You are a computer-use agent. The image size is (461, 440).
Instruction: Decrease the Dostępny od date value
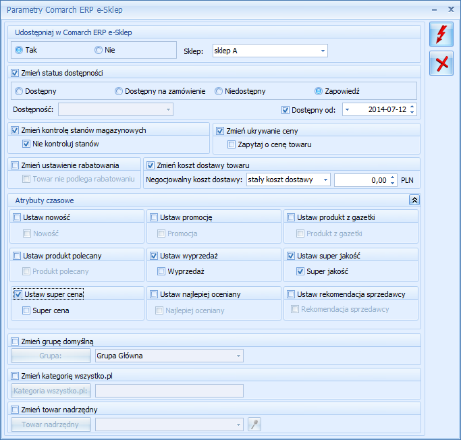[x=412, y=112]
